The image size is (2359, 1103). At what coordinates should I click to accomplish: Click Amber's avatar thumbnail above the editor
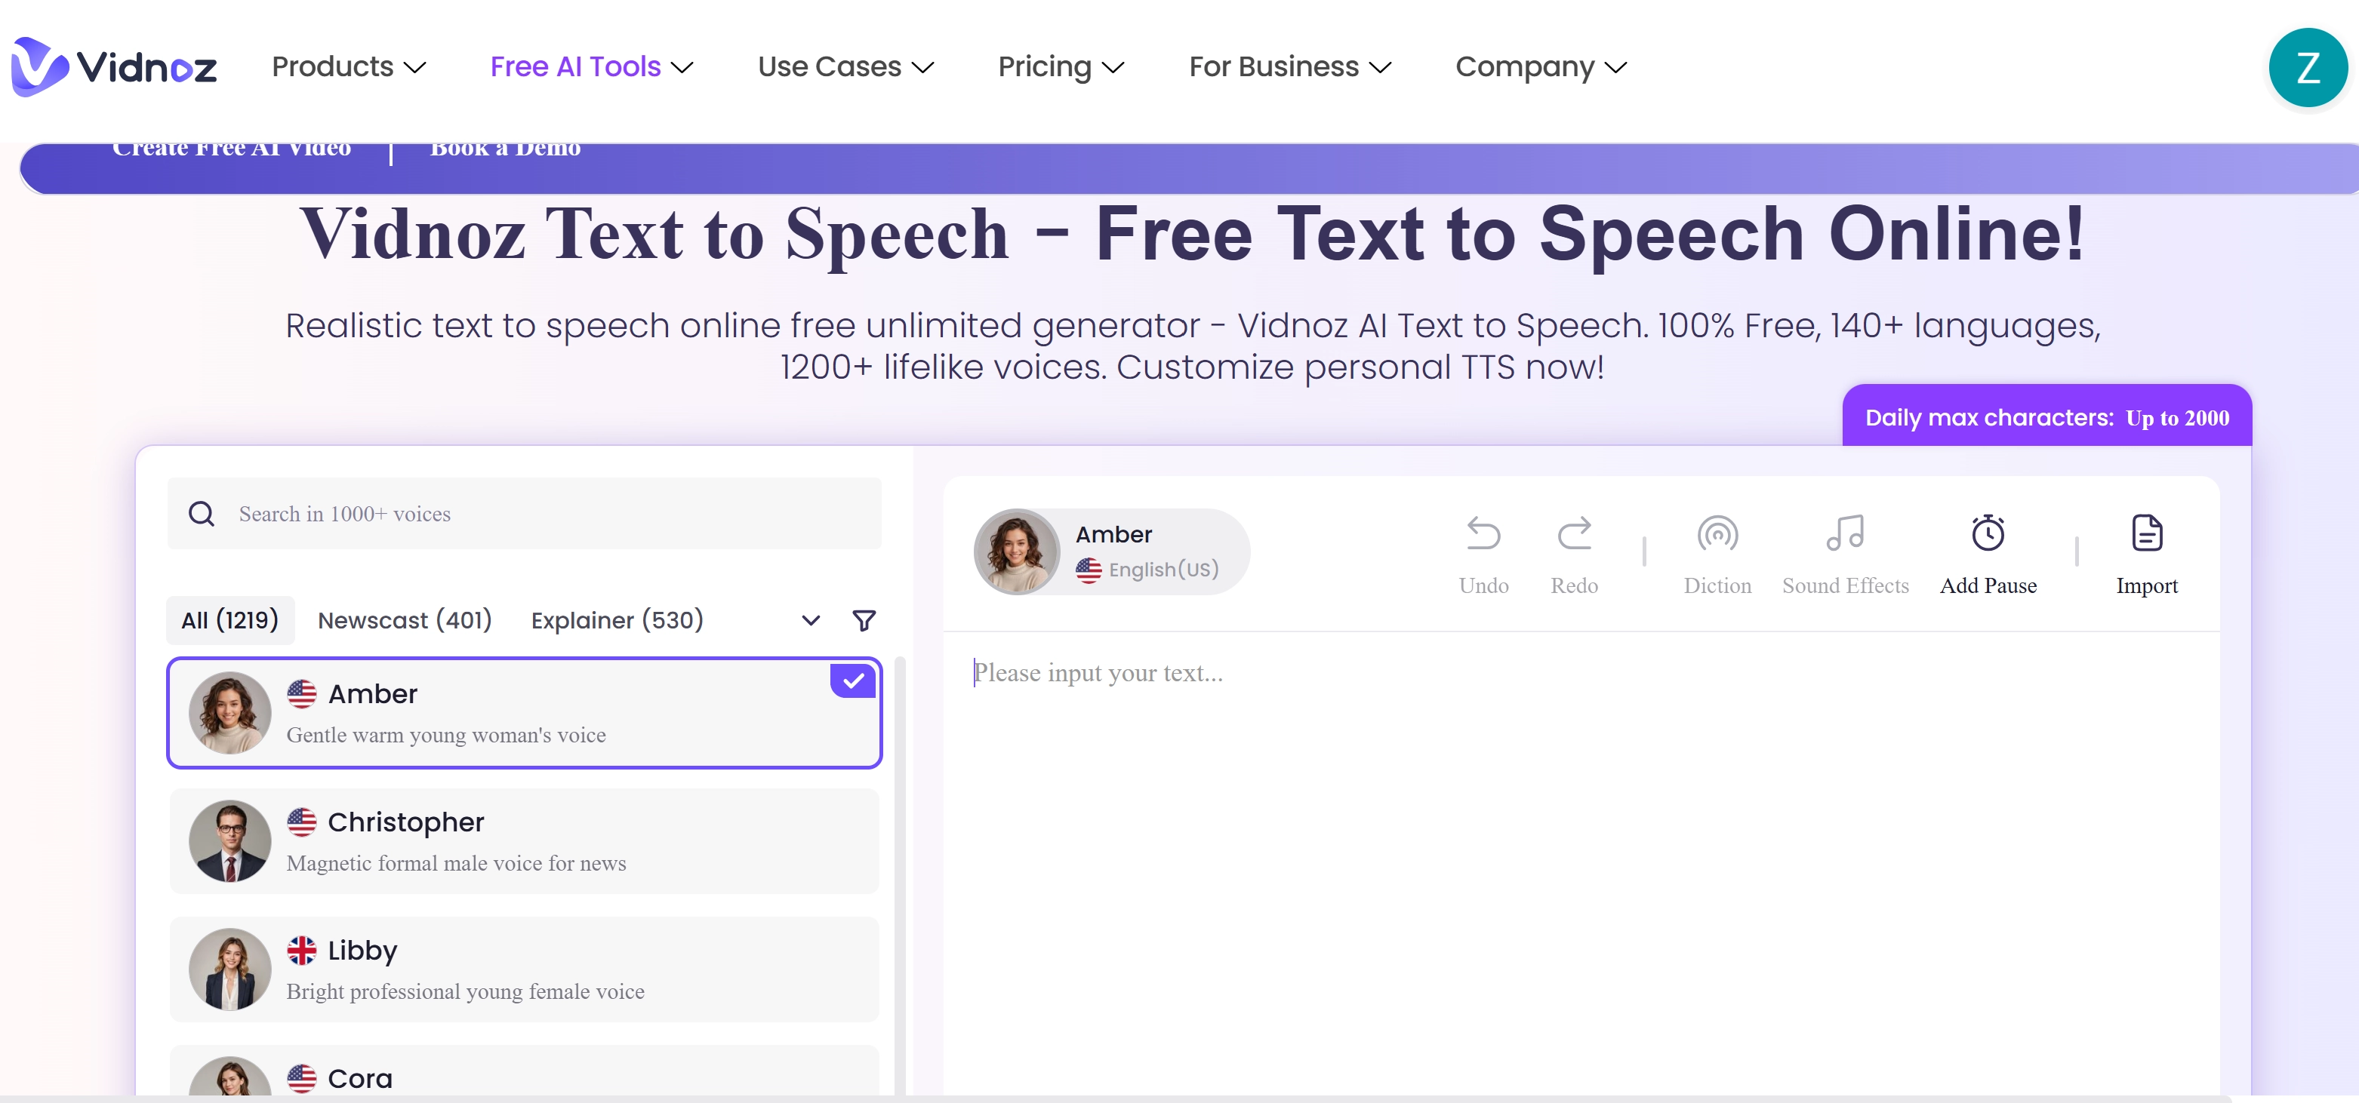(1017, 551)
